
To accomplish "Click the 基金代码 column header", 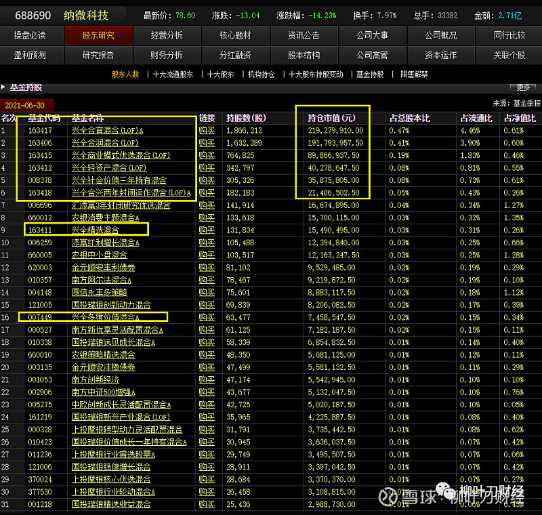I will (44, 118).
